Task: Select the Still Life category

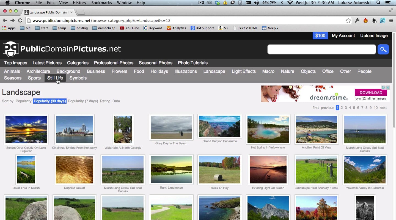Action: 55,78
